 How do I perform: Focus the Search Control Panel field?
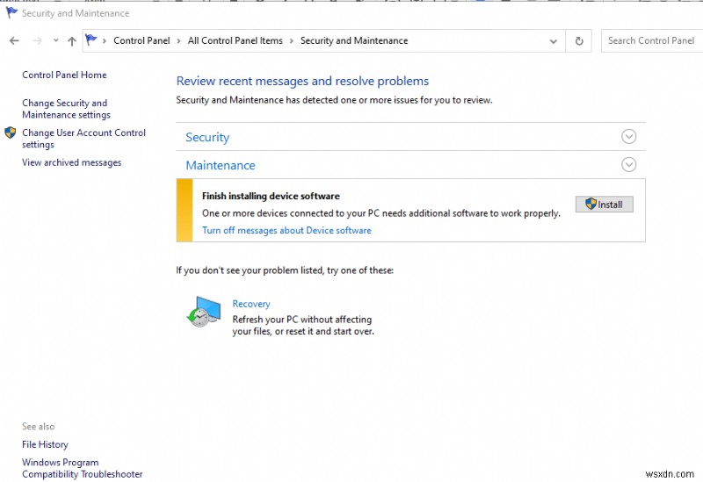pos(652,40)
